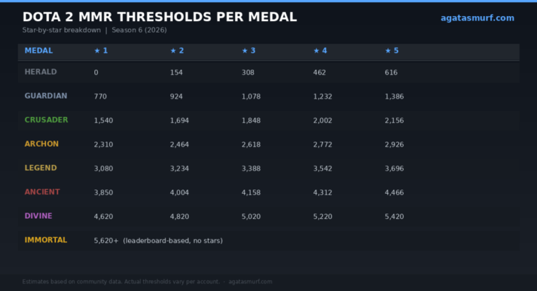Click Legend star 3 value 3,388

tap(251, 169)
